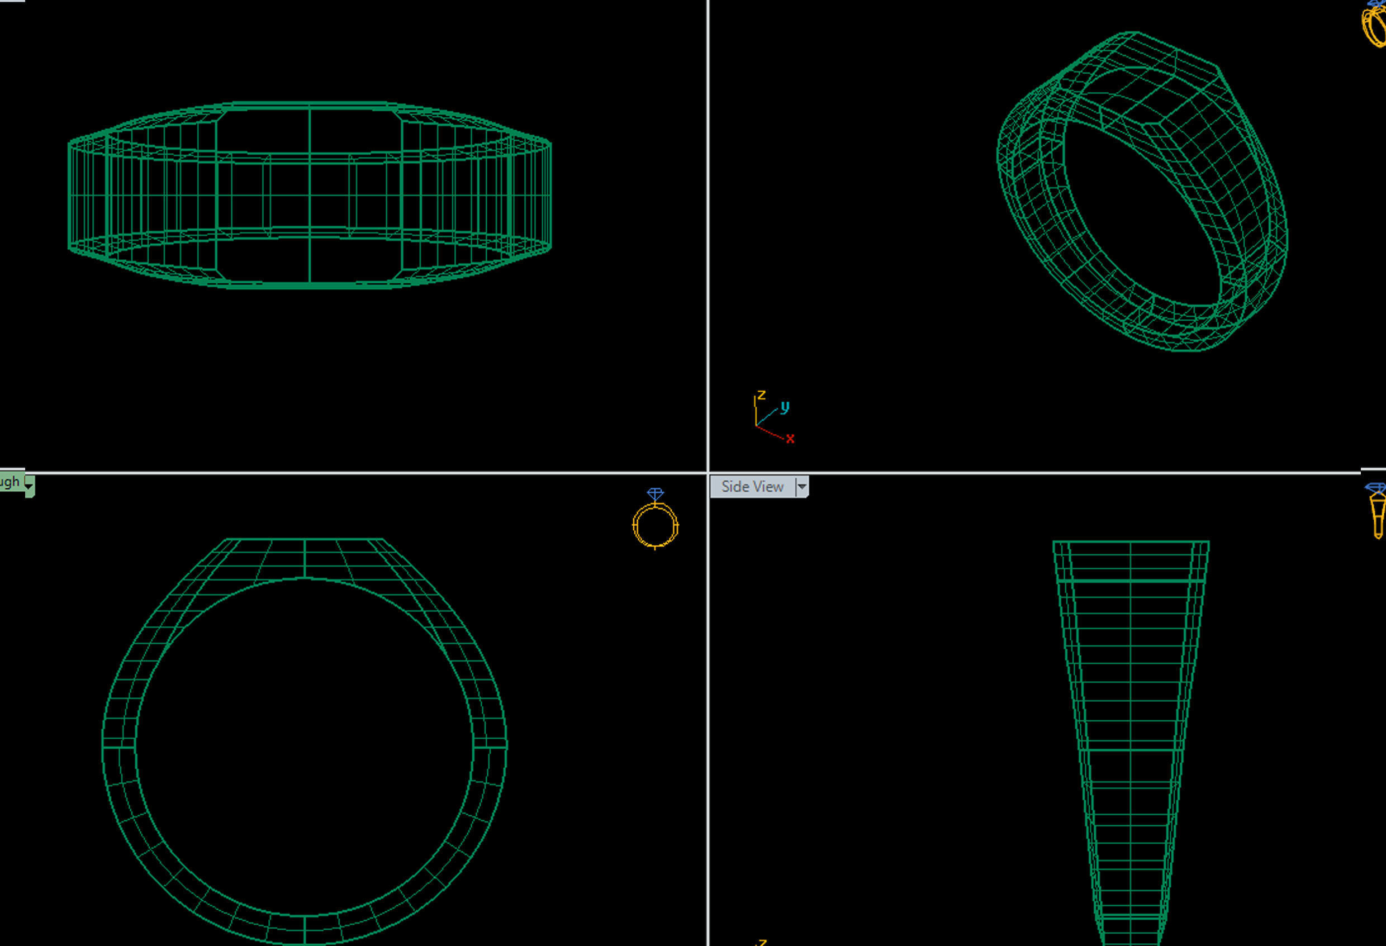Click the Side View viewport title

click(x=752, y=487)
